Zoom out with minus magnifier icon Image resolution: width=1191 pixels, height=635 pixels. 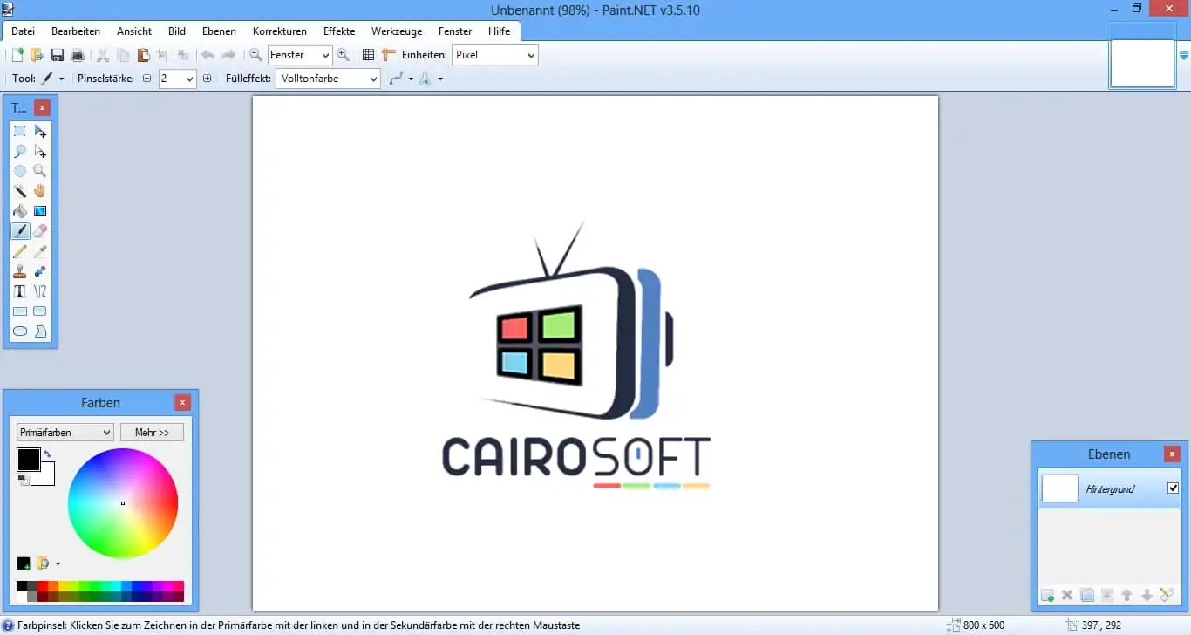255,55
